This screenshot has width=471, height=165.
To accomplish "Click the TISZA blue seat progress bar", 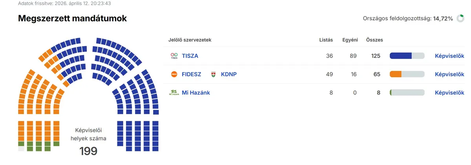I will (407, 56).
